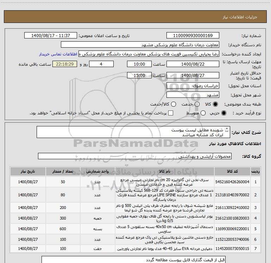The image size is (271, 263).
Task: Click the buyer organization name field
Action: (x=140, y=45)
